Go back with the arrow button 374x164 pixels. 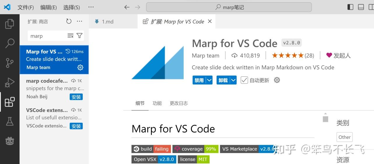tap(127, 7)
